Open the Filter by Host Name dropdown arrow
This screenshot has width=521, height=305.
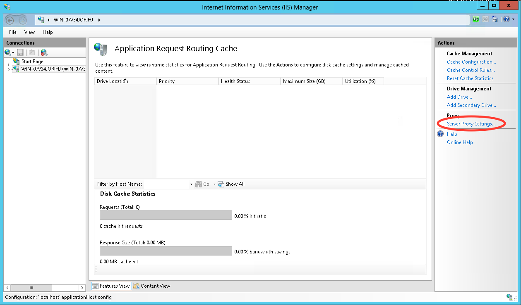[x=191, y=184]
